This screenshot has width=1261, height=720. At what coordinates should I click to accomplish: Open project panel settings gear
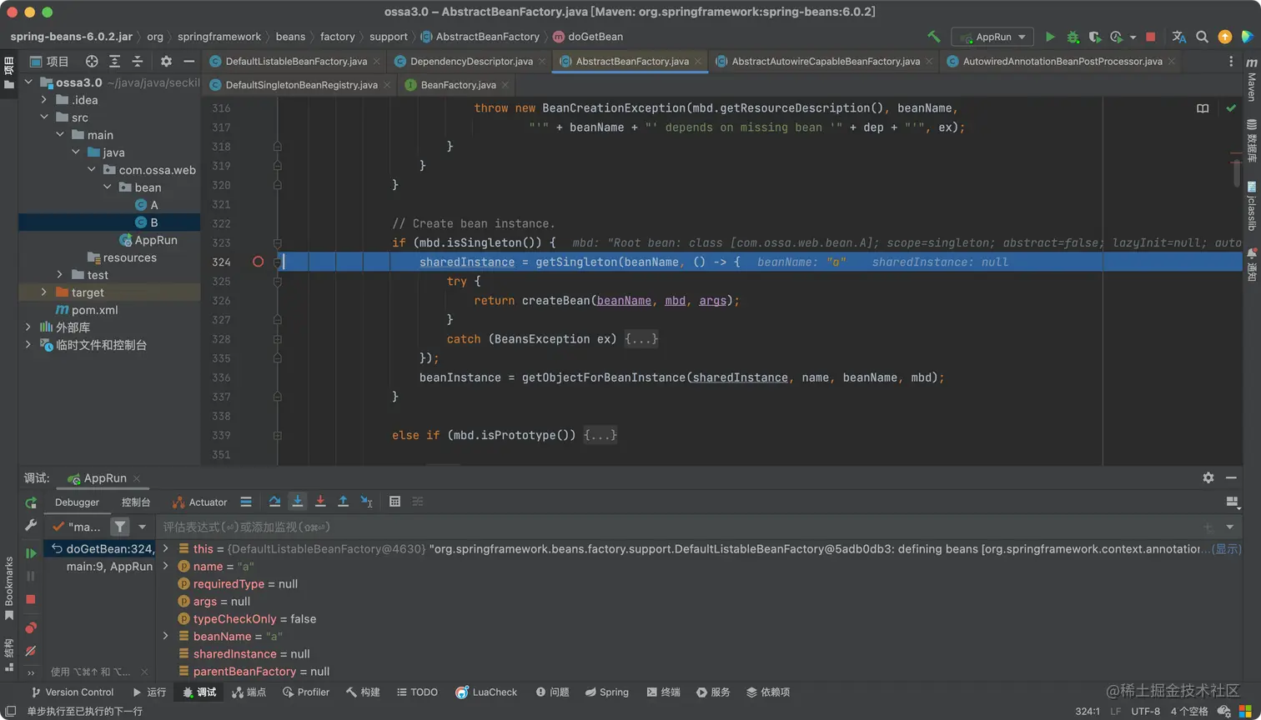click(166, 61)
